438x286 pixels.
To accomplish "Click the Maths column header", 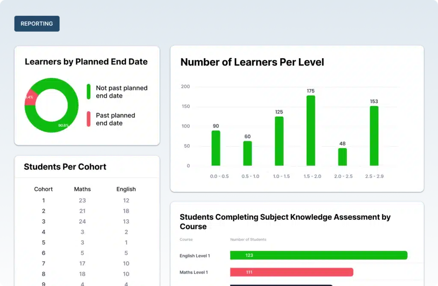I will [x=82, y=189].
